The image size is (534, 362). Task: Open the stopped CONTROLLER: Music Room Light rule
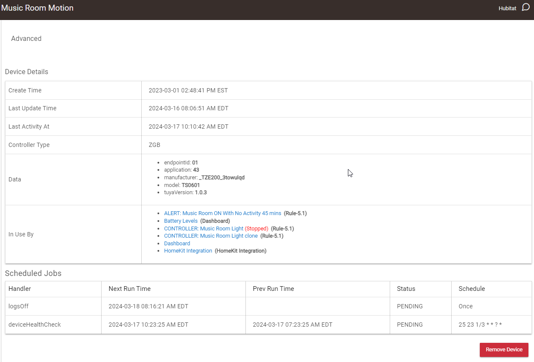point(204,229)
